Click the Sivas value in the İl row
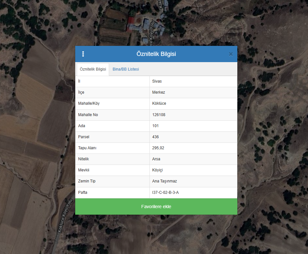308x254 pixels. click(x=157, y=81)
